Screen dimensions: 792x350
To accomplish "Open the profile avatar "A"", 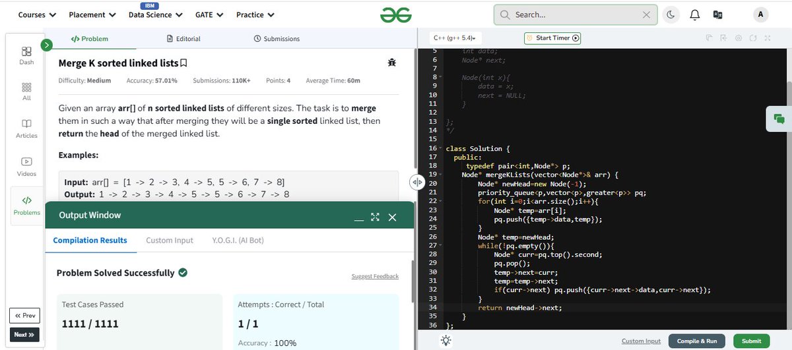I will click(x=760, y=15).
